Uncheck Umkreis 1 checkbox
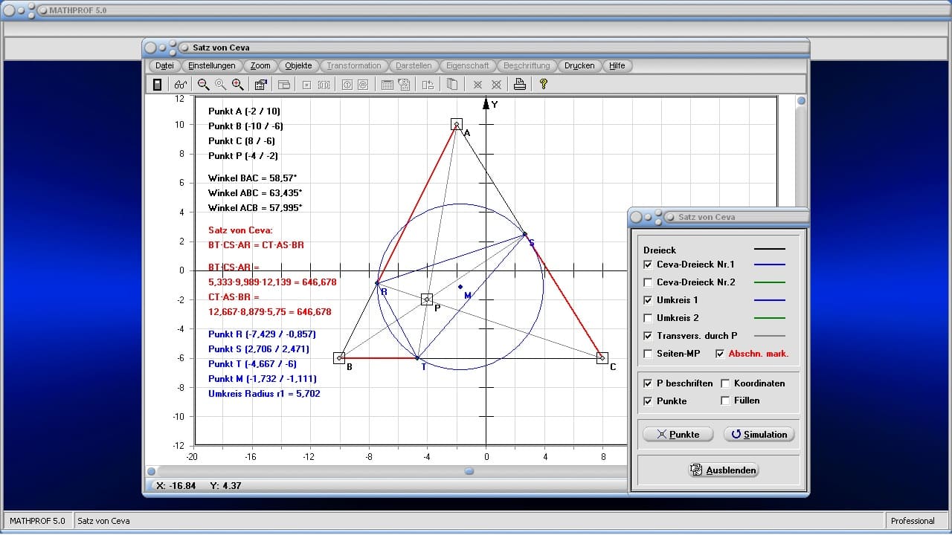This screenshot has width=952, height=535. [x=648, y=300]
